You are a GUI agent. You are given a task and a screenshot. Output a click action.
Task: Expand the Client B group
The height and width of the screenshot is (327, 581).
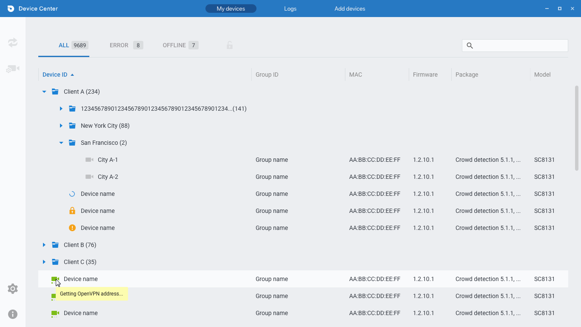click(x=44, y=245)
